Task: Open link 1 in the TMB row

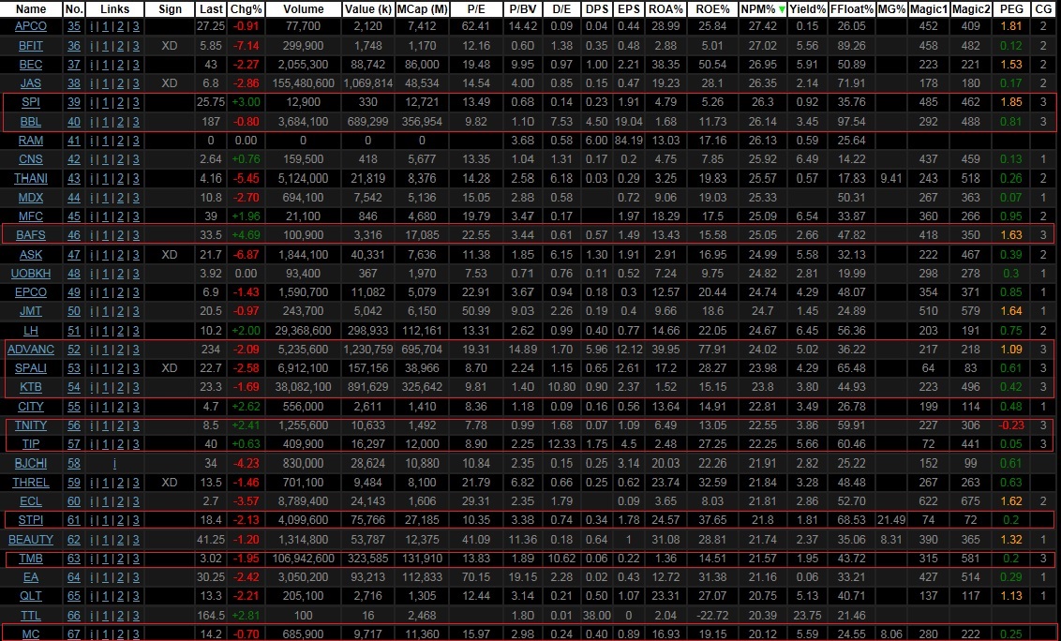Action: click(106, 559)
